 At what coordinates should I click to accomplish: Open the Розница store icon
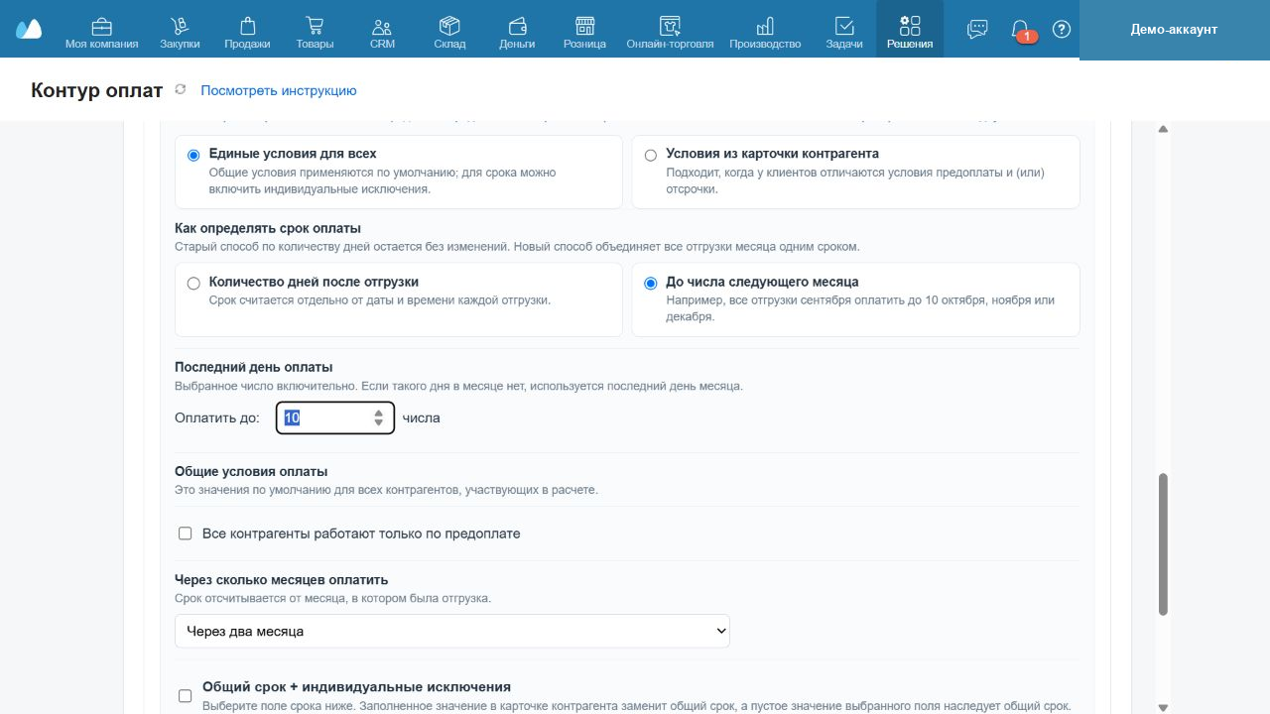(584, 26)
